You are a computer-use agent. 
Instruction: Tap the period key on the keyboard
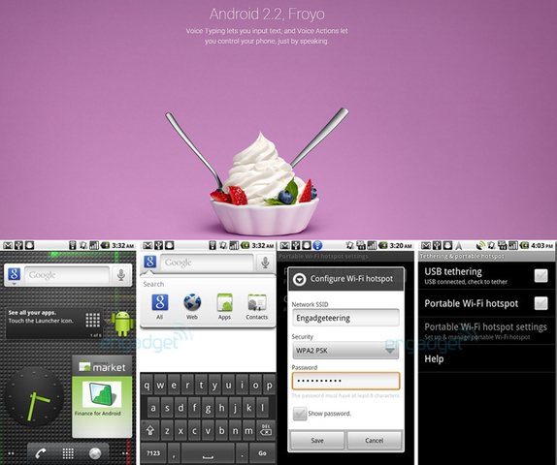coord(242,453)
